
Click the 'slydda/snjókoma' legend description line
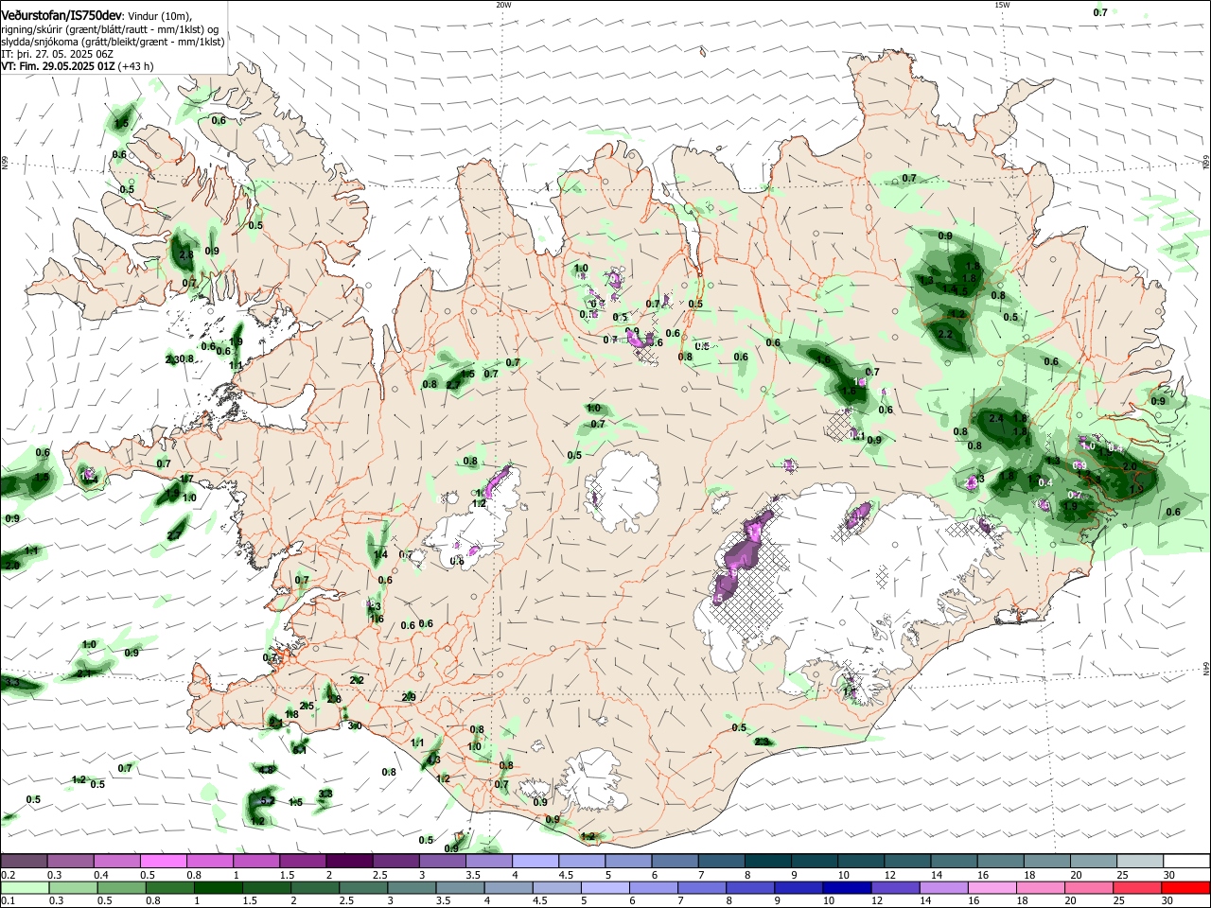pyautogui.click(x=113, y=42)
